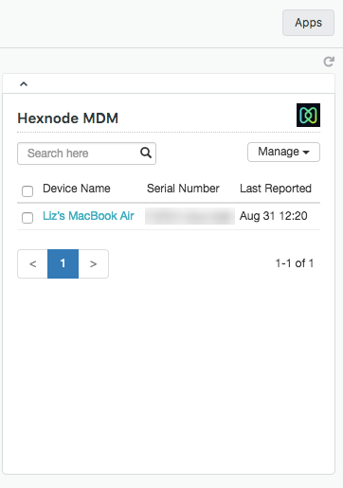
Task: Focus the Search here input field
Action: click(x=86, y=154)
